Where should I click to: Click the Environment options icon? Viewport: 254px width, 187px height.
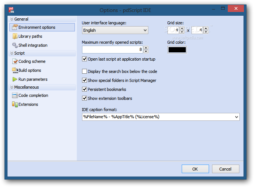[15, 27]
